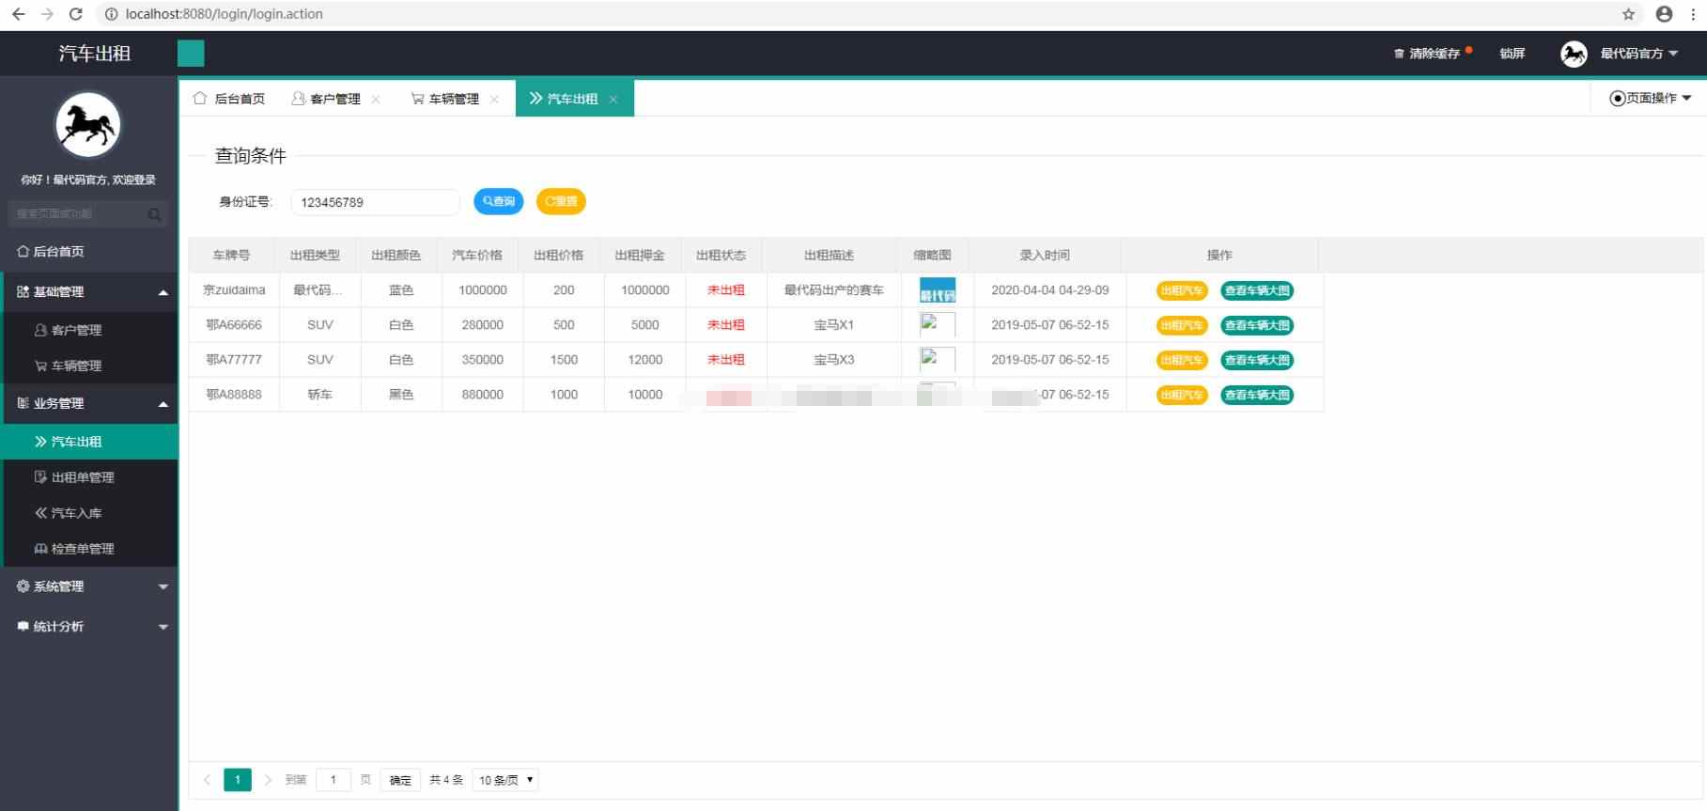
Task: Click 查看车辆大图 for 鄂A77777 row
Action: pos(1257,360)
